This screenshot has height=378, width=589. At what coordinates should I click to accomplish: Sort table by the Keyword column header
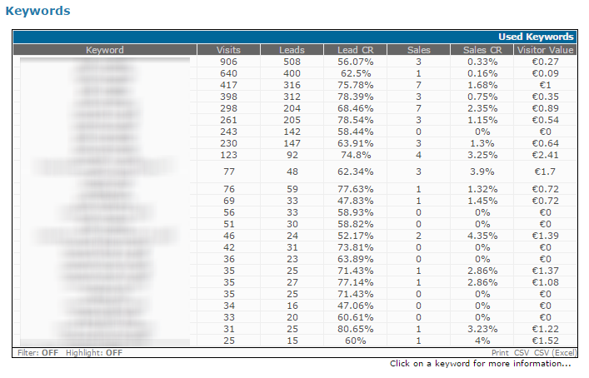tap(104, 50)
